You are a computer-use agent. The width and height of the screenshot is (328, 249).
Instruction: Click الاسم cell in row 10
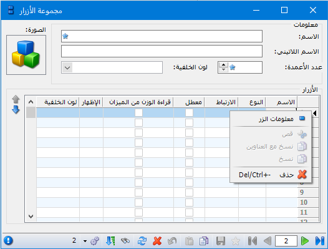(x=282, y=203)
